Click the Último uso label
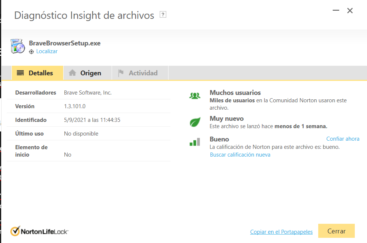Screen dimensions: 367x243 pyautogui.click(x=29, y=134)
